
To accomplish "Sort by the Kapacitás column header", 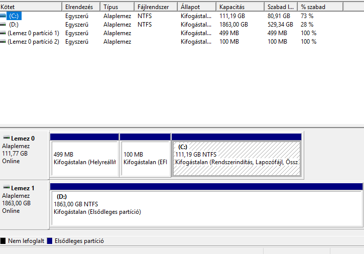I will click(240, 7).
